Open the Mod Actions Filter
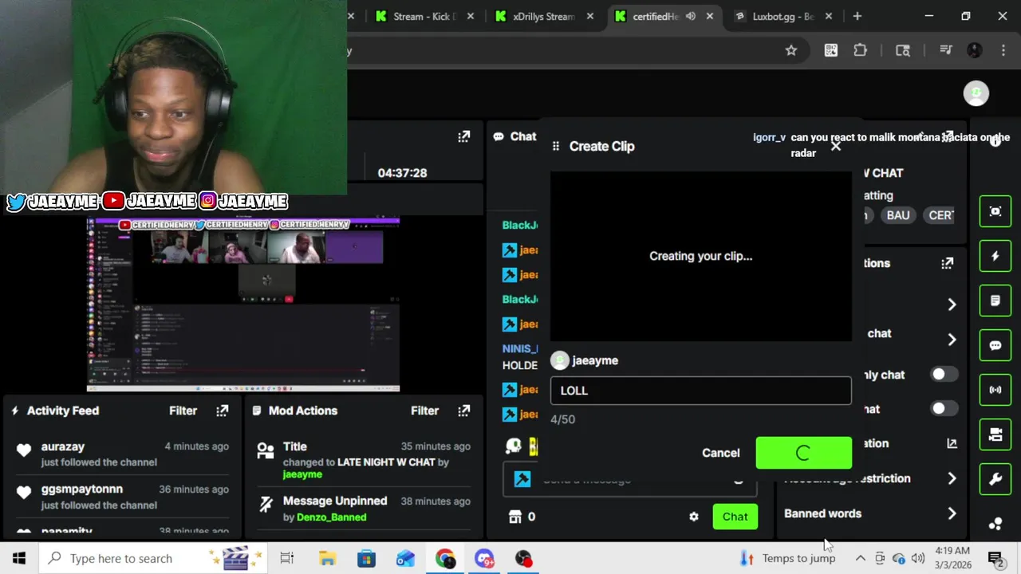The width and height of the screenshot is (1021, 574). pos(424,411)
